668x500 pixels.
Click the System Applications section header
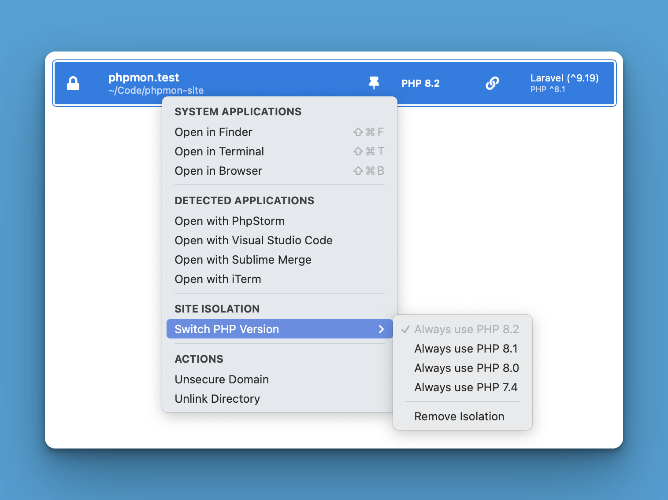238,112
